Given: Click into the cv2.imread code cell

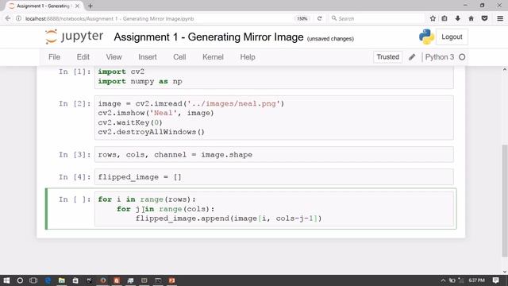Looking at the screenshot, I should tap(274, 118).
